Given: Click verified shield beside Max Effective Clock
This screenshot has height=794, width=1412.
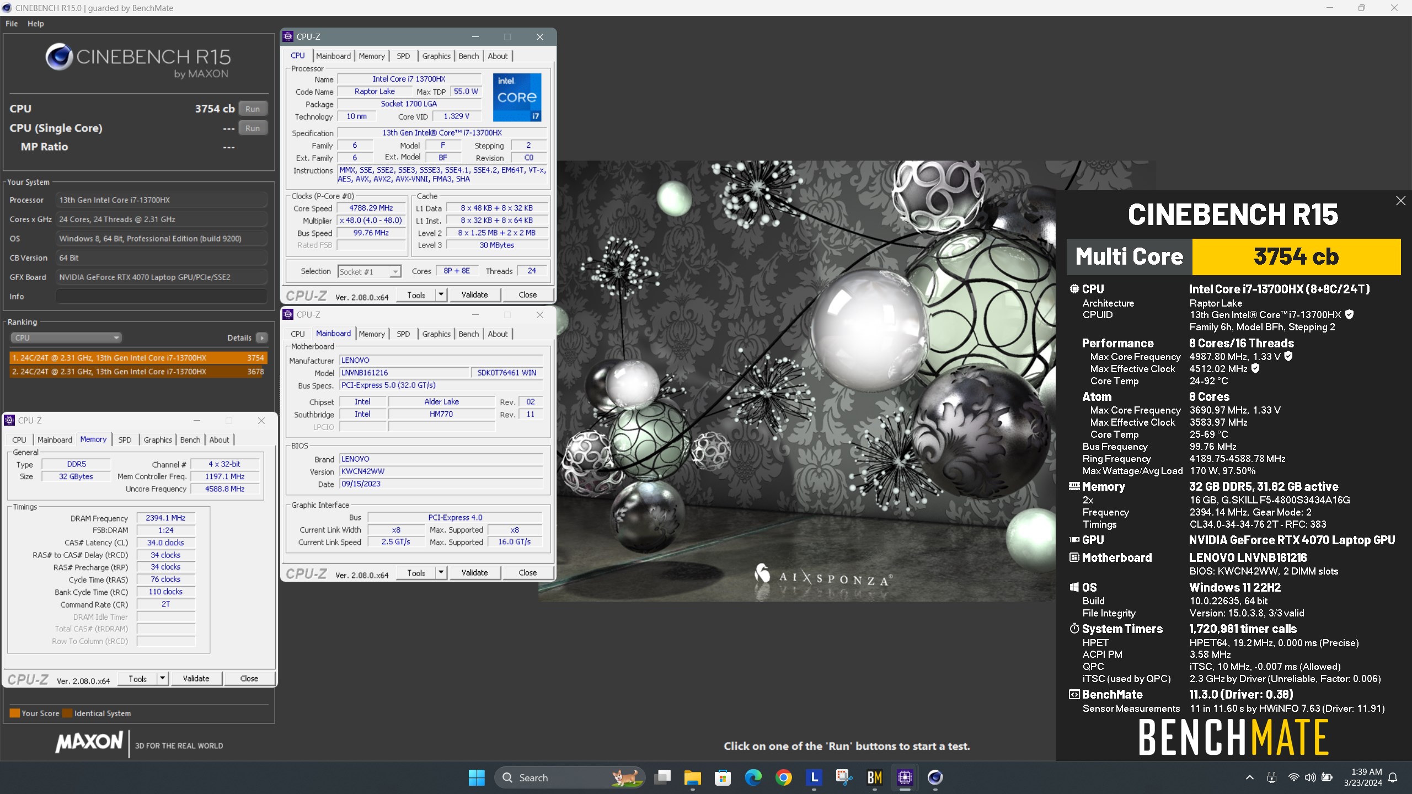Looking at the screenshot, I should coord(1255,368).
